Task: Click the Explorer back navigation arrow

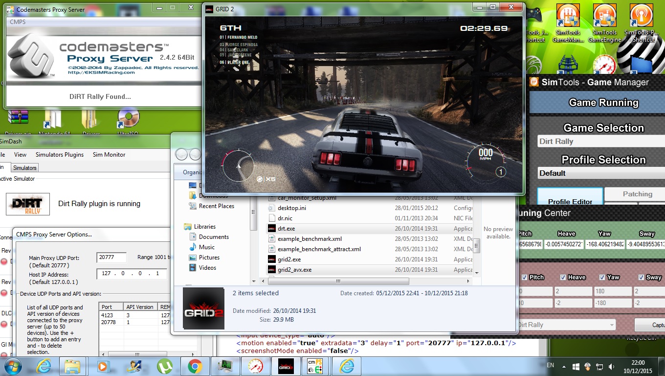Action: (x=181, y=154)
